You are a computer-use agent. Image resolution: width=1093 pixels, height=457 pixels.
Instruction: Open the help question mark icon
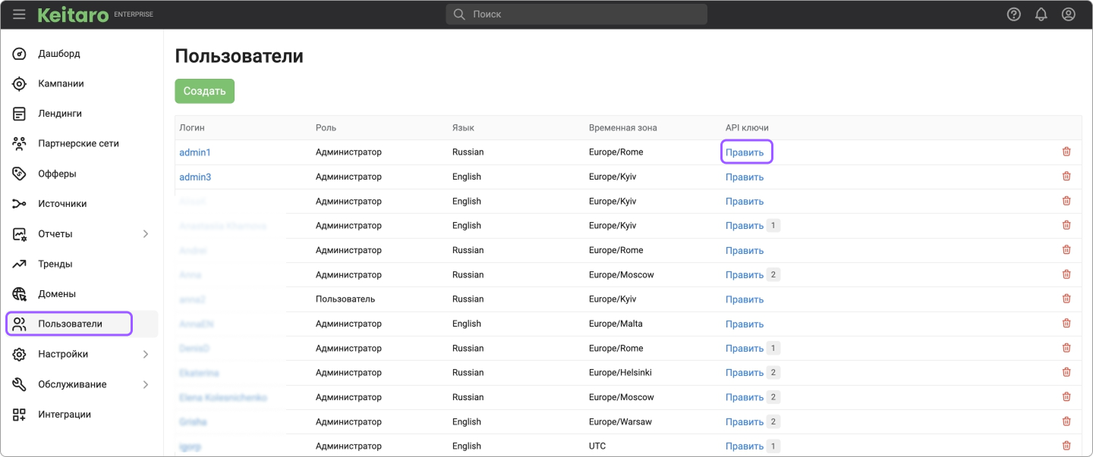1013,14
